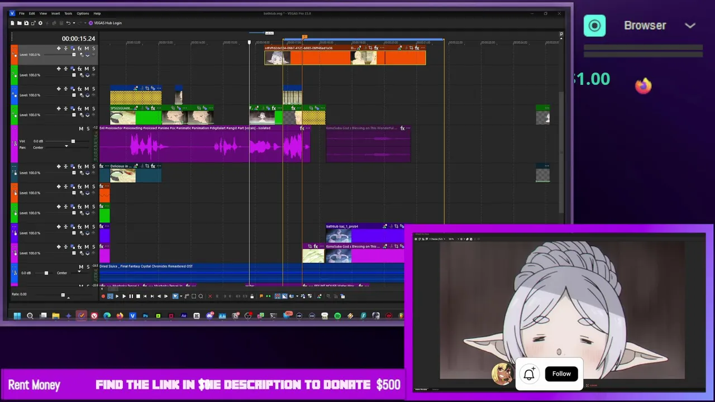Open Event FX on the Delicious in clip
The width and height of the screenshot is (715, 402).
tap(153, 166)
